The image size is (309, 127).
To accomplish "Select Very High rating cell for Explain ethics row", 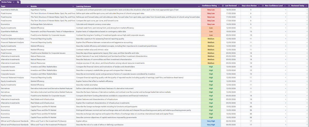I will tap(211, 121).
